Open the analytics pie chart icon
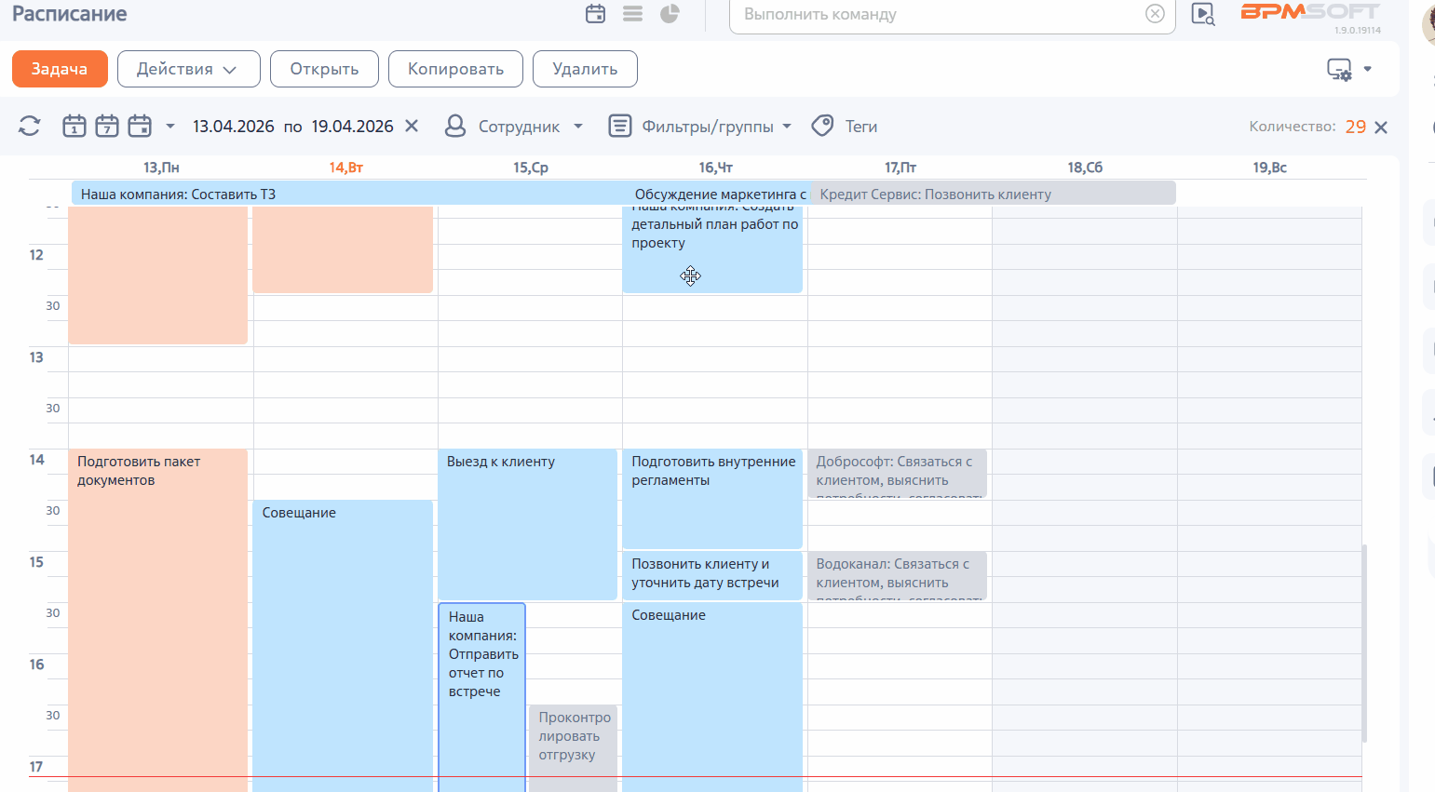The height and width of the screenshot is (792, 1435). (670, 14)
